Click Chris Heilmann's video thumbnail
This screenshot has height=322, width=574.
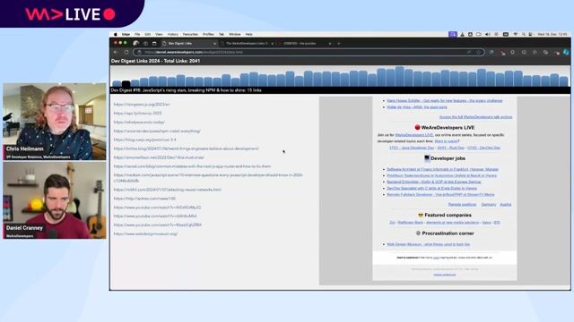point(55,122)
